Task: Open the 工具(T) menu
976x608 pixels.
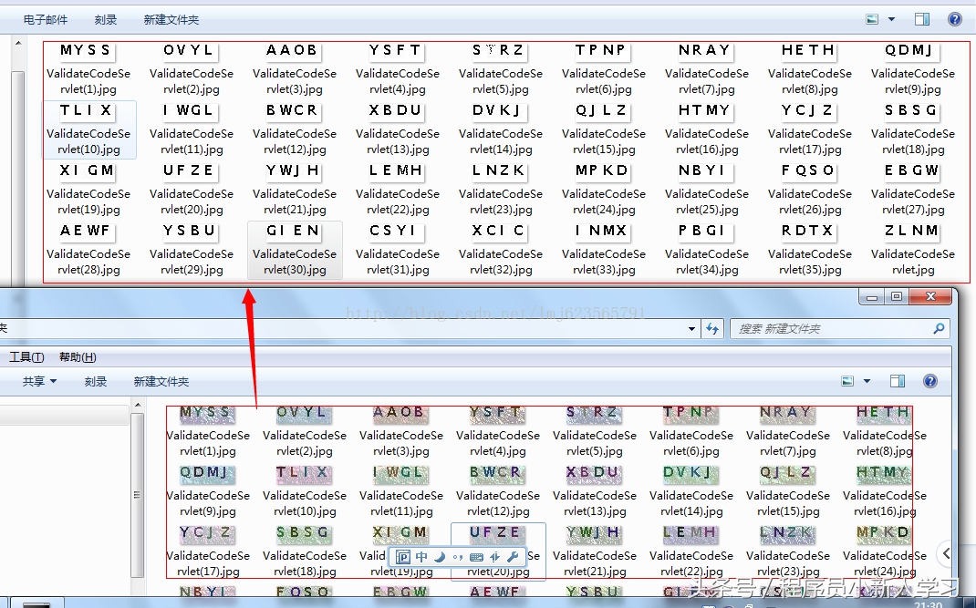Action: (x=26, y=357)
